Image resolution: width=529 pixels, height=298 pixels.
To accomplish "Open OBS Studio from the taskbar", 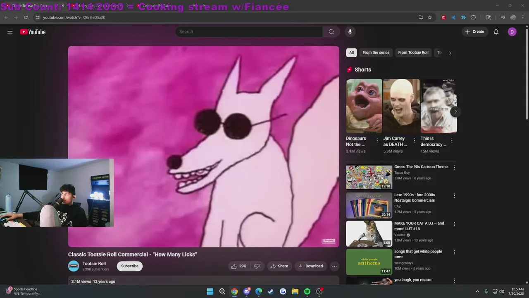I will tap(319, 291).
